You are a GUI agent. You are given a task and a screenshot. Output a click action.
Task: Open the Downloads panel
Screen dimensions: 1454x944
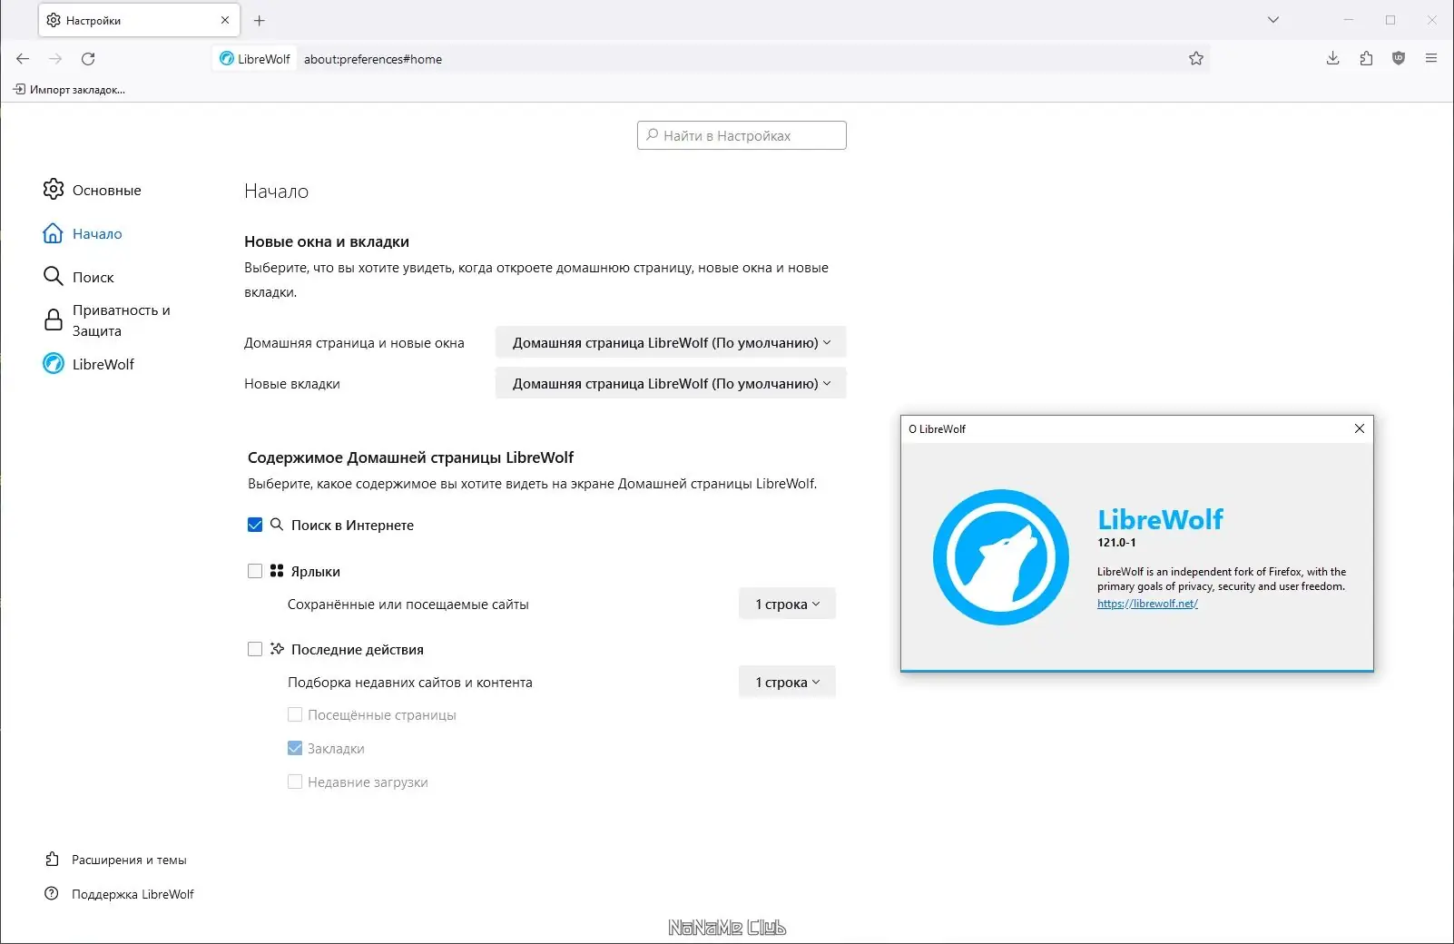[x=1332, y=59]
